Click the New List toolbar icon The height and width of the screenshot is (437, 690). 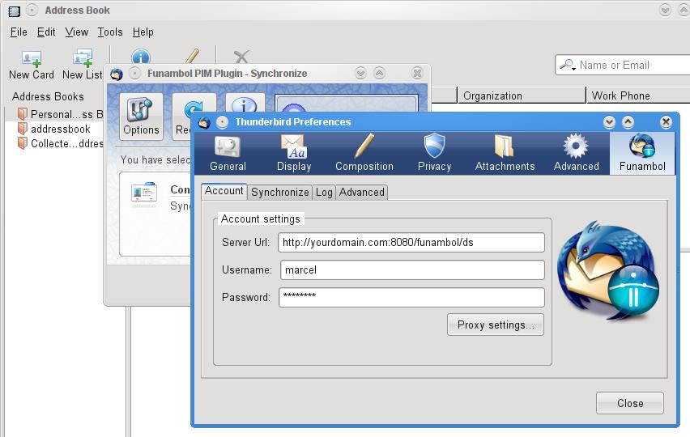click(83, 64)
